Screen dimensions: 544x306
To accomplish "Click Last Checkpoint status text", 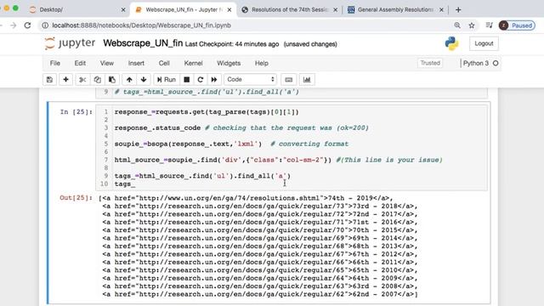I will click(232, 44).
